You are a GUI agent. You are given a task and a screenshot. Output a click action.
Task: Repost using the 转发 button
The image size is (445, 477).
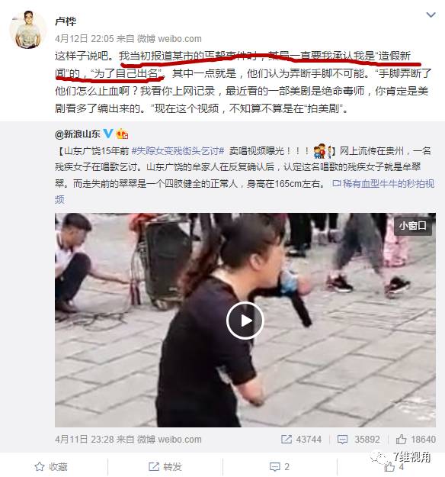[165, 466]
